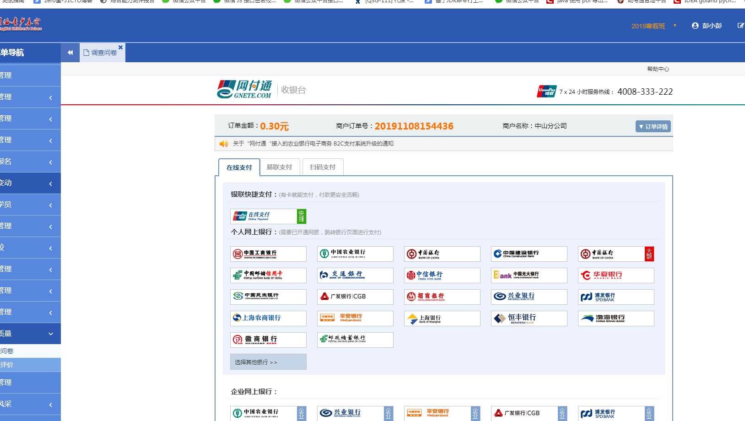Select 交通银行 bank logo
745x421 pixels.
click(x=355, y=275)
